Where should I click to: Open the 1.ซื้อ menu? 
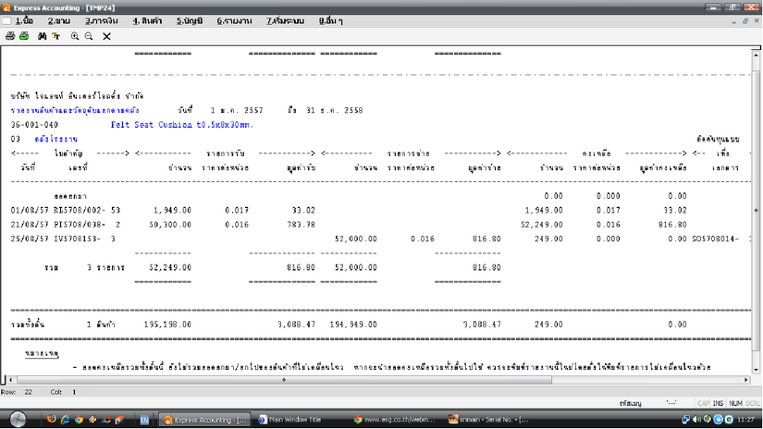click(x=24, y=20)
